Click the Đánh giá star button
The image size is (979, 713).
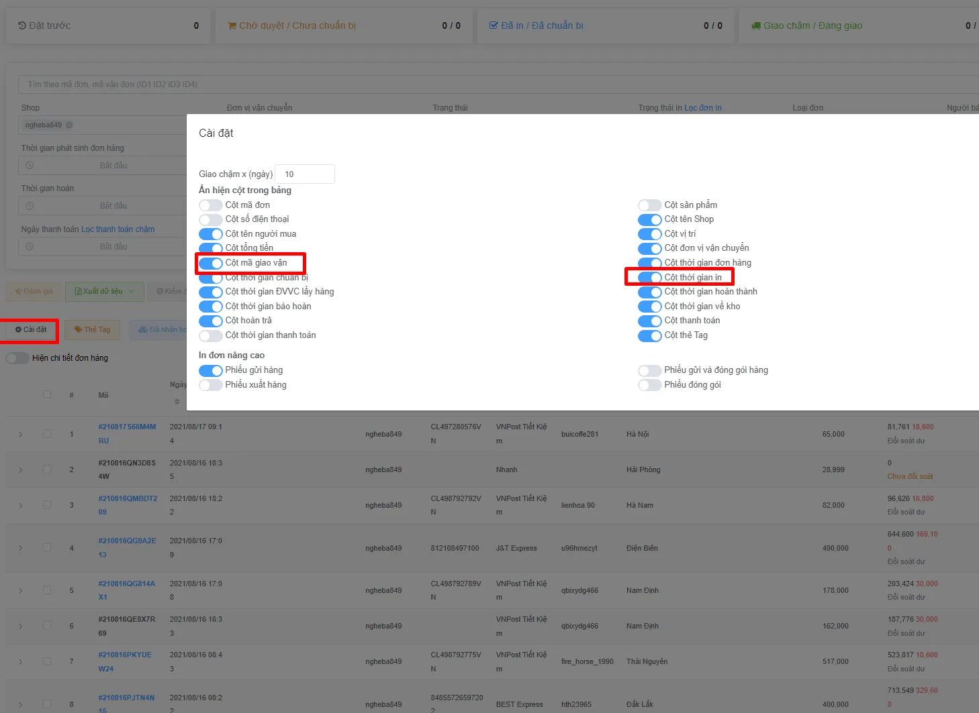tap(33, 291)
